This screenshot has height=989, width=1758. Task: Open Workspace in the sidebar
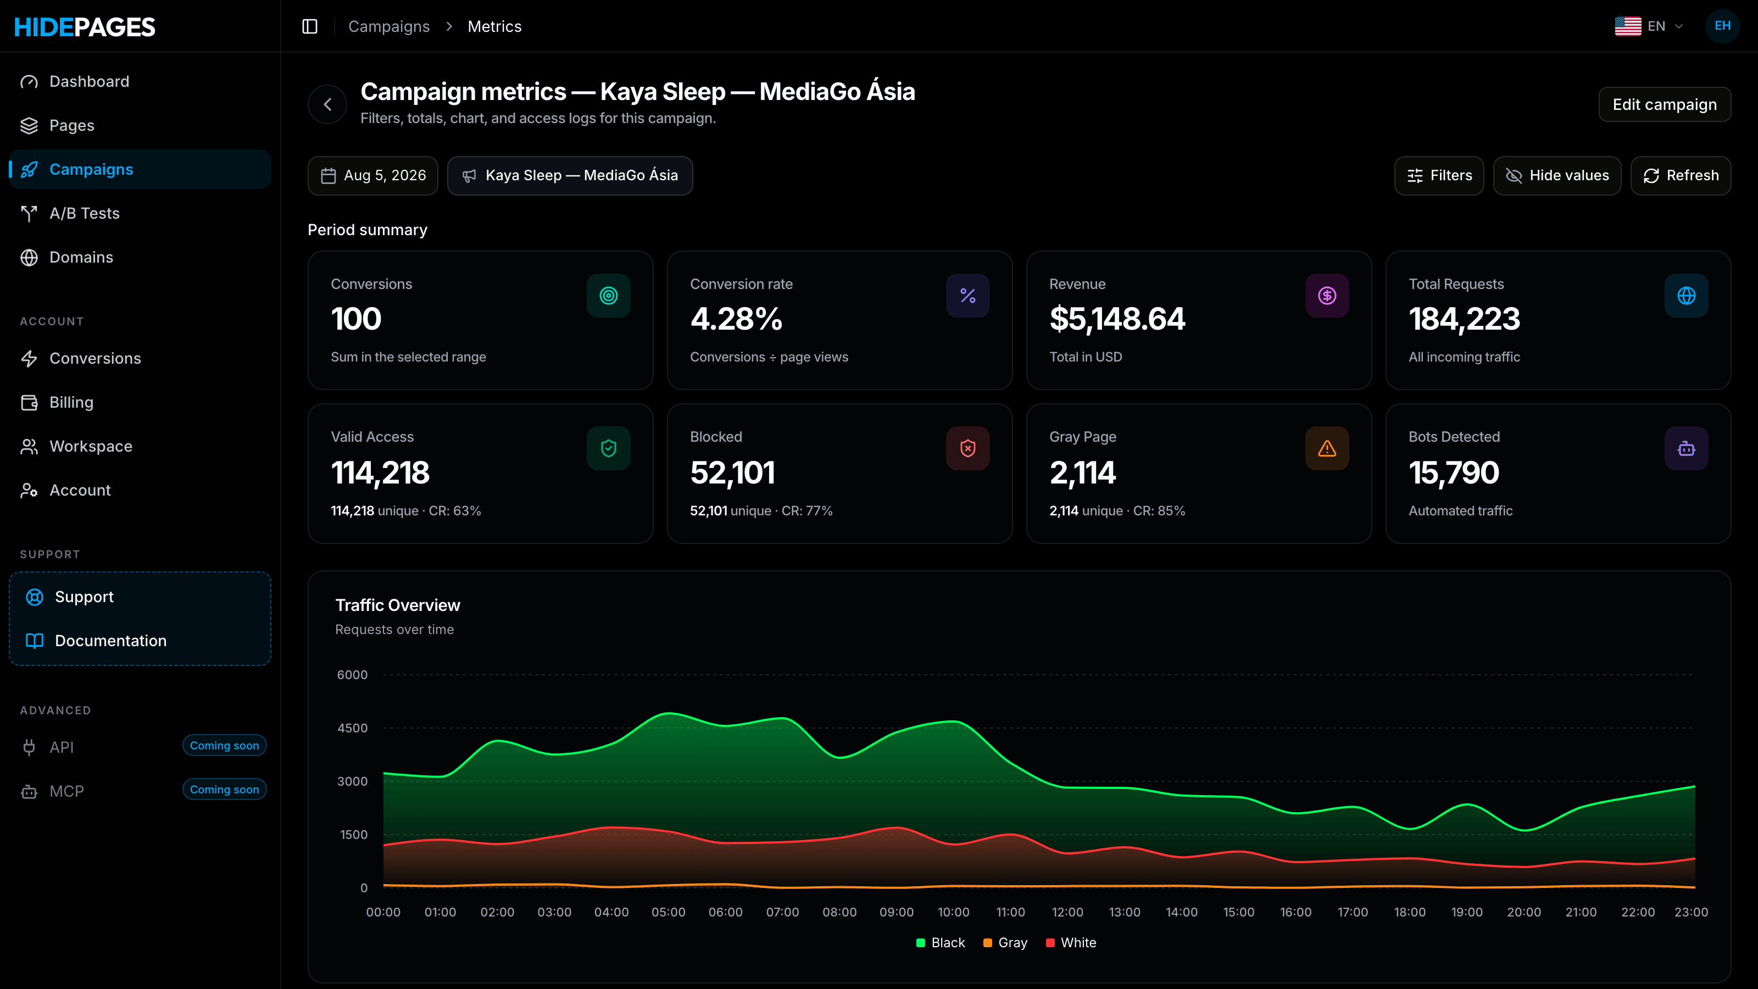click(140, 446)
